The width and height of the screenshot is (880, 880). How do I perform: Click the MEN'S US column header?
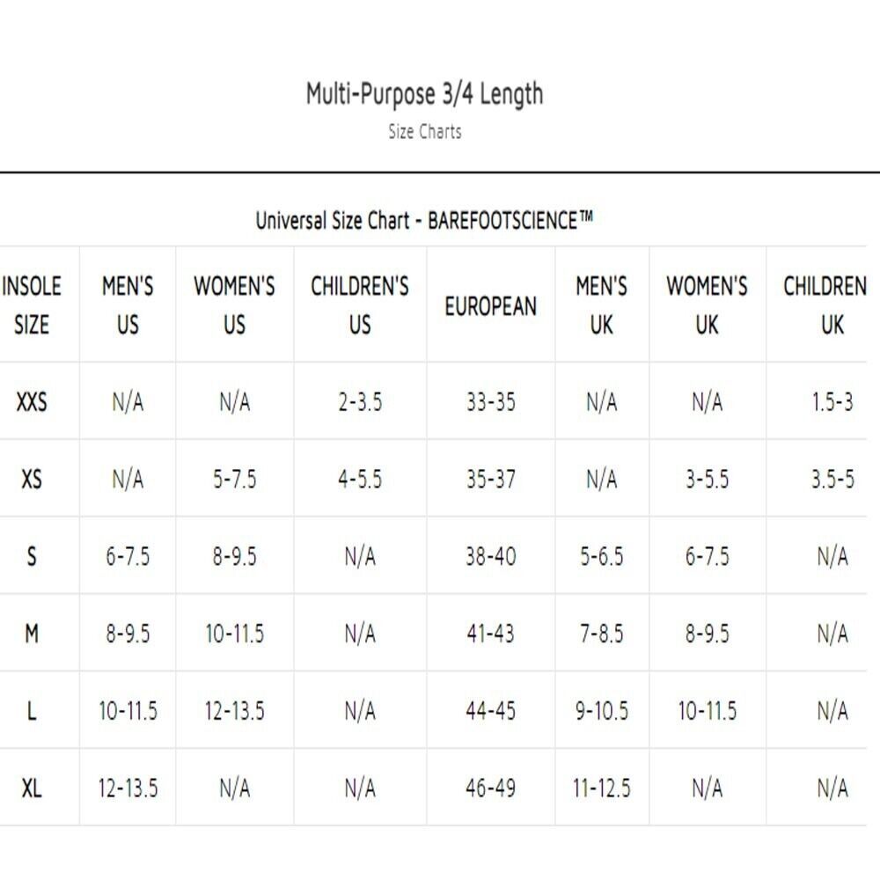coord(128,305)
